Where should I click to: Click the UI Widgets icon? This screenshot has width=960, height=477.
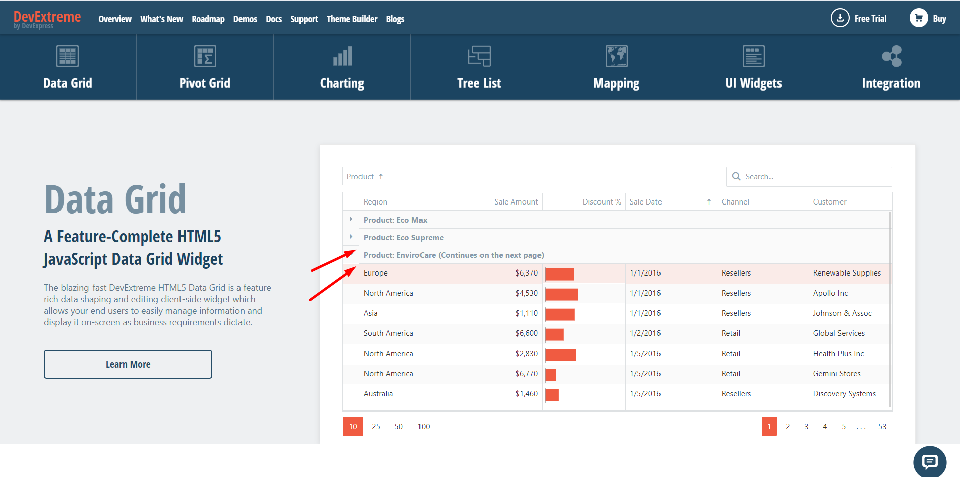[753, 56]
